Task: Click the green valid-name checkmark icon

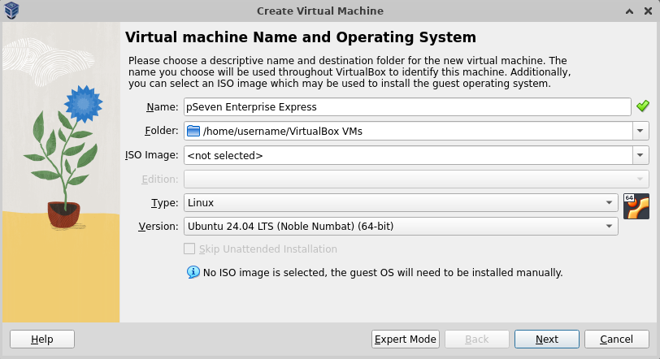Action: point(642,106)
